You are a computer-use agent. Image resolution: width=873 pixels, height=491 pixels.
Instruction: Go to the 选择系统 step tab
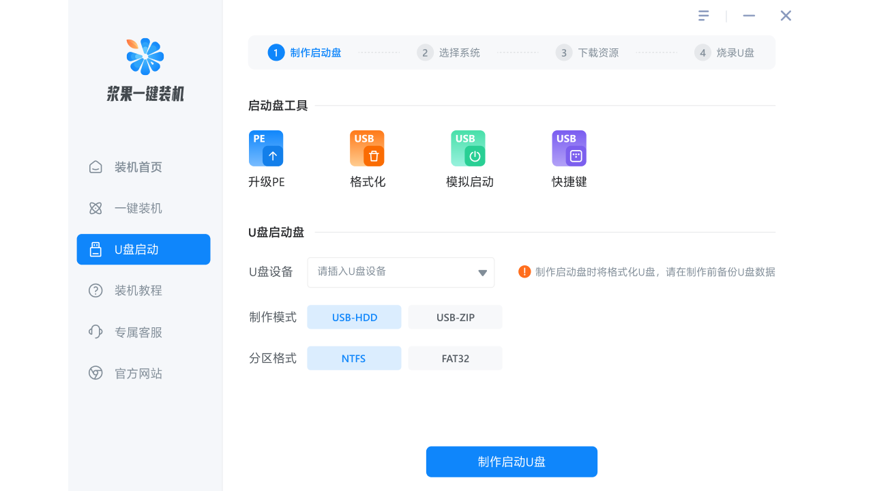pos(448,52)
